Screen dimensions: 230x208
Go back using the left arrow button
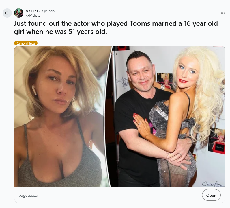(x=7, y=13)
